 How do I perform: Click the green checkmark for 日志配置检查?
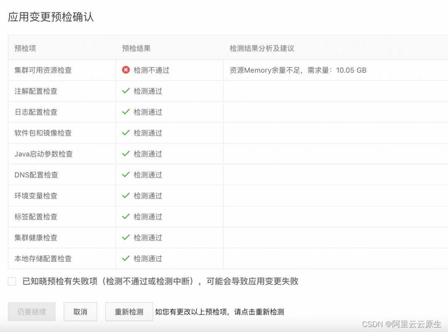click(x=126, y=112)
